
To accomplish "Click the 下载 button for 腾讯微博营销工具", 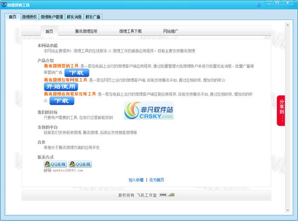I will 77,73.
